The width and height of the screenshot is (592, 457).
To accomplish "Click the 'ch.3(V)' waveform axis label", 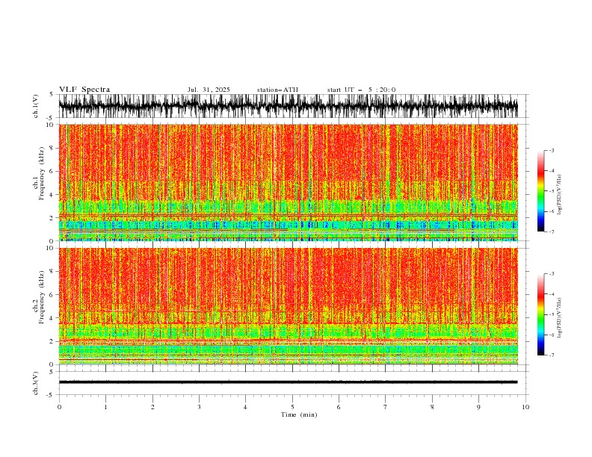I will [x=36, y=383].
